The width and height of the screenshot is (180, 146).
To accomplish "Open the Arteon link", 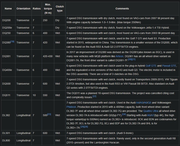I will coord(119,56).
